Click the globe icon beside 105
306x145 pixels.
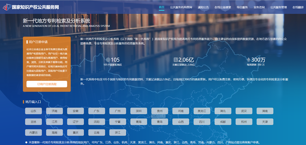[108, 60]
